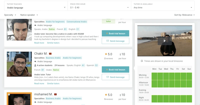Click the "$10 per hour" price on Chakir's card
200x105 pixels.
(122, 56)
